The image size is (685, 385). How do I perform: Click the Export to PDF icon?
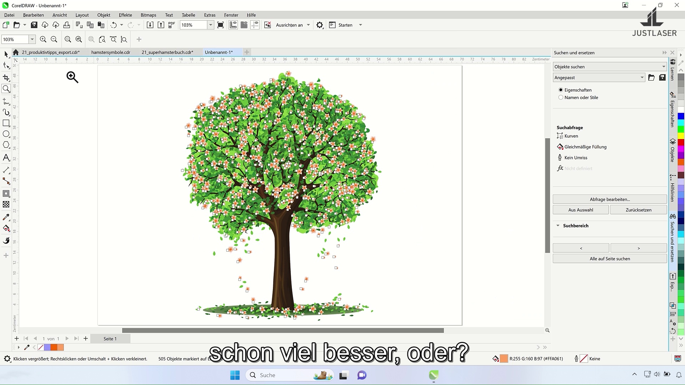point(172,25)
